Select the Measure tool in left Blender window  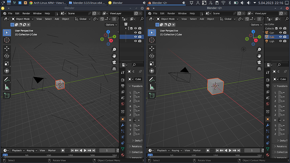(x=7, y=87)
